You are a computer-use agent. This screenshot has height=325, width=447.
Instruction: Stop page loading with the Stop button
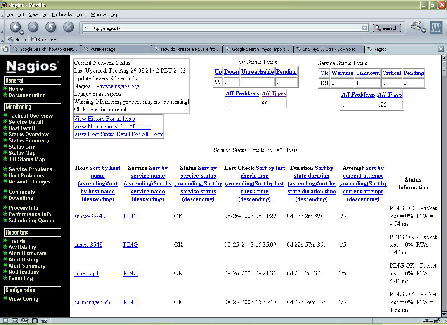(68, 28)
